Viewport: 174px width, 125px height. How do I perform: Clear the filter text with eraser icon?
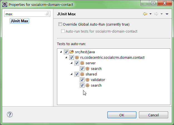point(48,14)
